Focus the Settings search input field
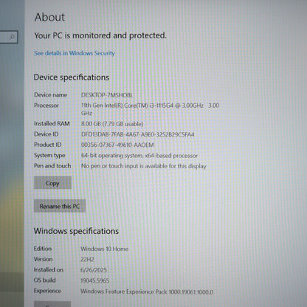Viewport: 307px width, 307px height. tap(9, 37)
